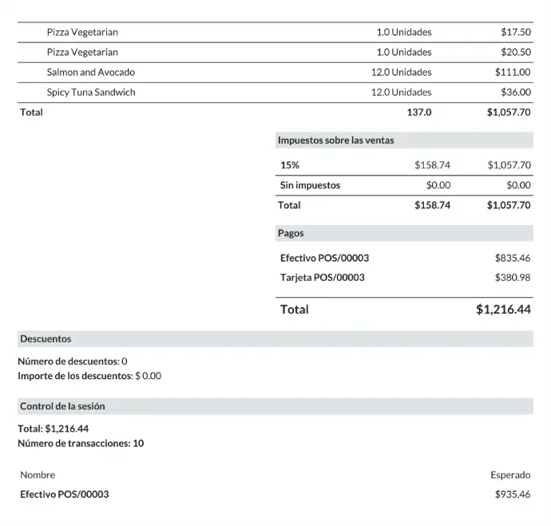Click the Impuestos sobre las ventas header
This screenshot has height=526, width=551.
(x=335, y=140)
